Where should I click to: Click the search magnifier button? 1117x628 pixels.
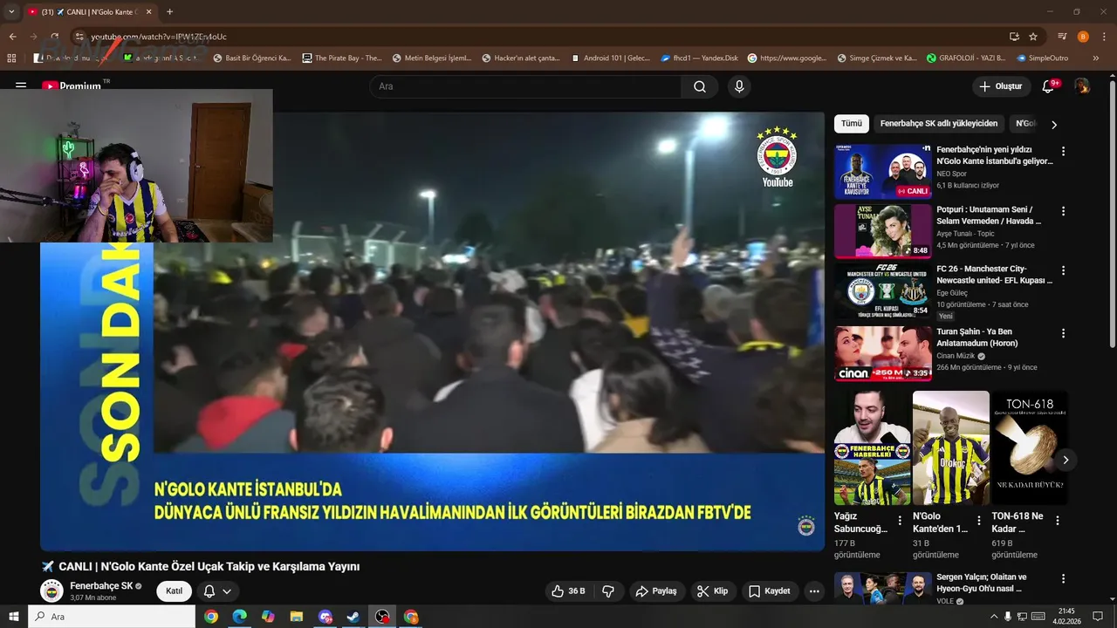(700, 86)
